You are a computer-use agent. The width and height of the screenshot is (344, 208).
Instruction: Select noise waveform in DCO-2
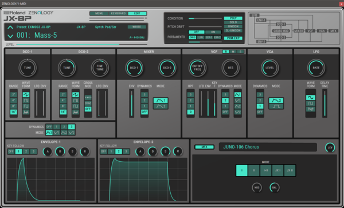(x=76, y=112)
